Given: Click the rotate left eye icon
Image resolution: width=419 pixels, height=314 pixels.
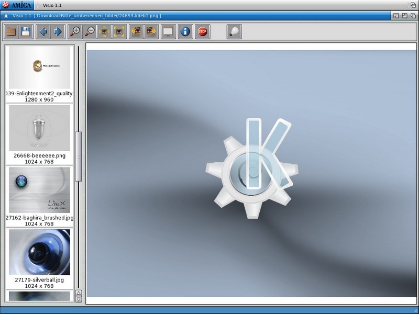Looking at the screenshot, I should [x=136, y=32].
